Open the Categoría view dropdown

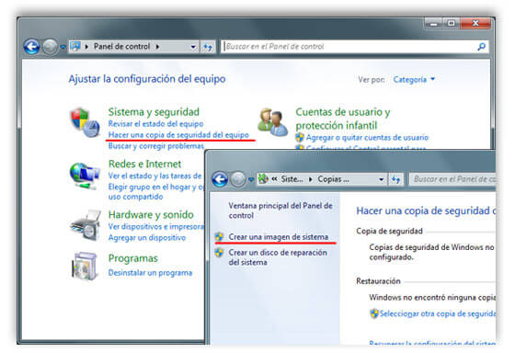click(414, 79)
